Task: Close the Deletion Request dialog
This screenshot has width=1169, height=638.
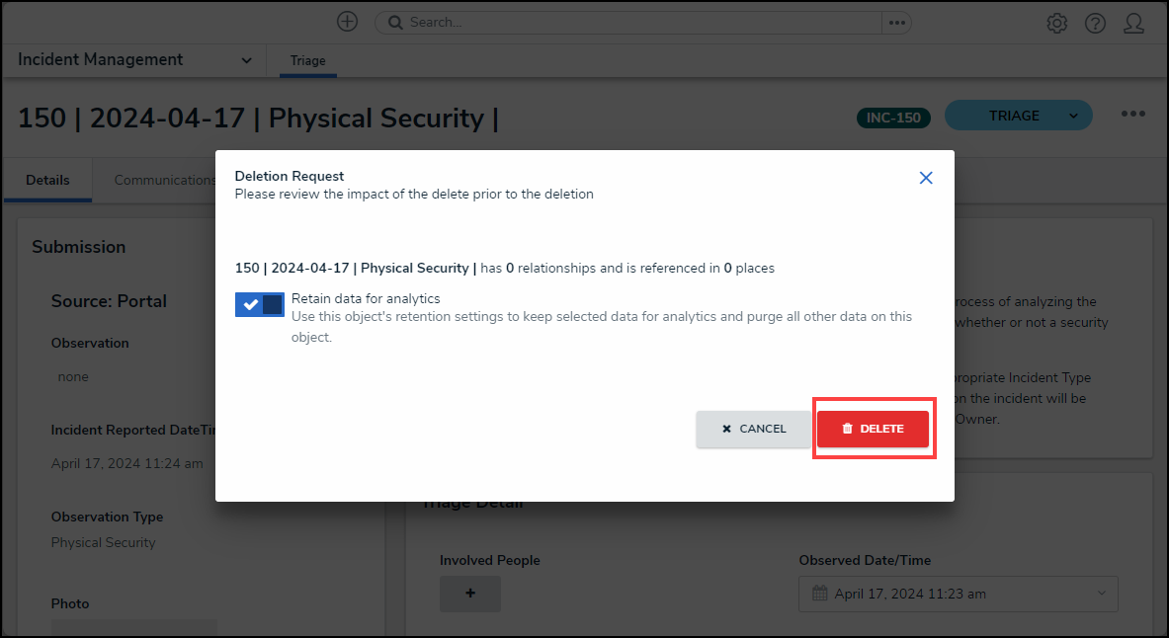Action: point(926,178)
